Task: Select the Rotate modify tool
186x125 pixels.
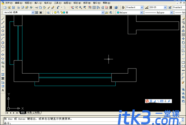Action: [183, 43]
